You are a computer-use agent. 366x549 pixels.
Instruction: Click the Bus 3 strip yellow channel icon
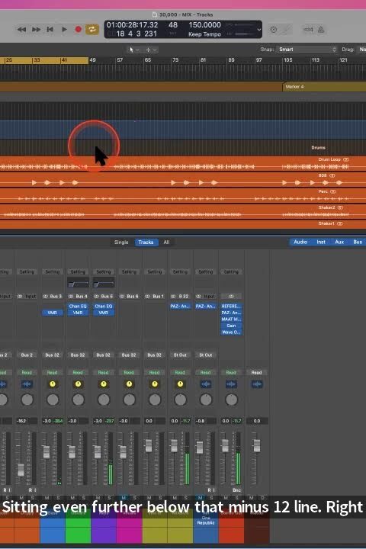pyautogui.click(x=53, y=384)
